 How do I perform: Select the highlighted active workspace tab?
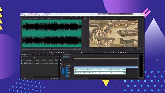(76, 17)
